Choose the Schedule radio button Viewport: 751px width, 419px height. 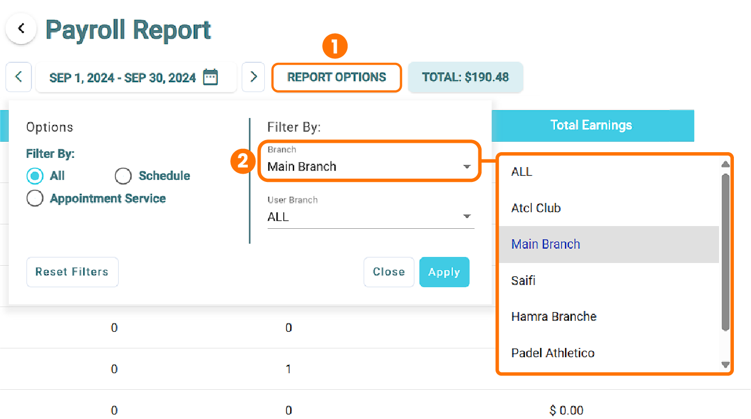(122, 176)
